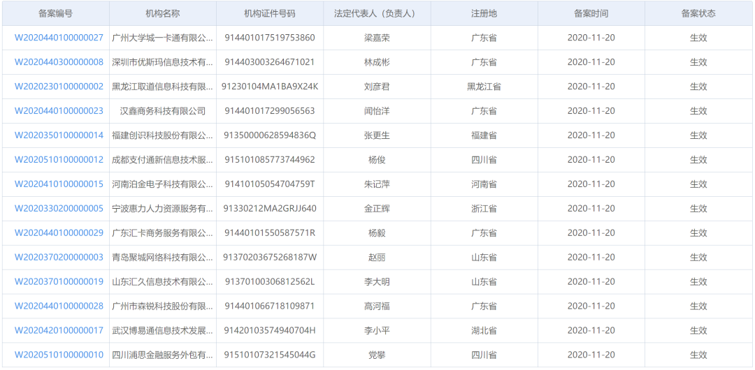Viewport: 755px width, 370px height.
Task: Open record W2020510100000010
Action: (x=59, y=355)
